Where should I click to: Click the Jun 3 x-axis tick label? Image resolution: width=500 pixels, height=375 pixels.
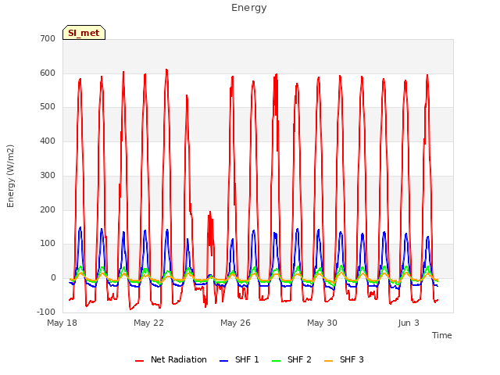(x=409, y=323)
